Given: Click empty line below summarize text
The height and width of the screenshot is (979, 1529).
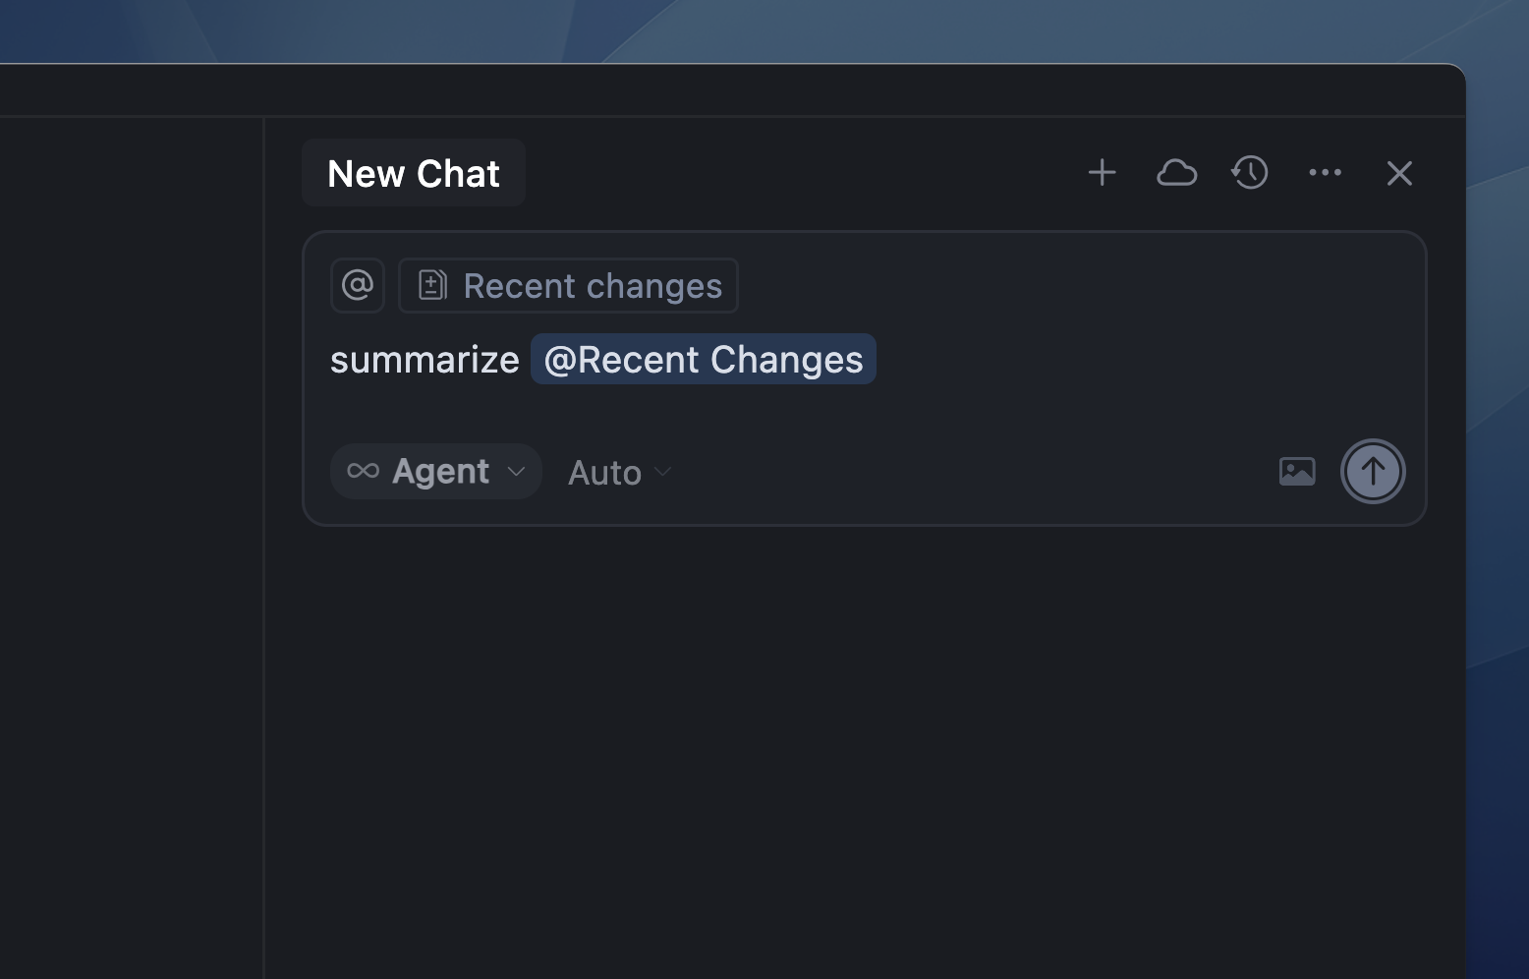Looking at the screenshot, I should (786, 411).
